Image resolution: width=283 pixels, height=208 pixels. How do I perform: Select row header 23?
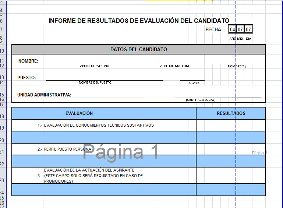3,176
